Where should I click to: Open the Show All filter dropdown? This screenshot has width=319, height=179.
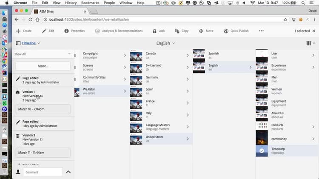click(x=43, y=54)
